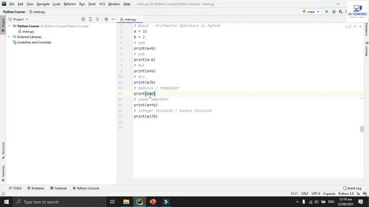
Task: Run with coverage icon in toolbar
Action: (341, 11)
